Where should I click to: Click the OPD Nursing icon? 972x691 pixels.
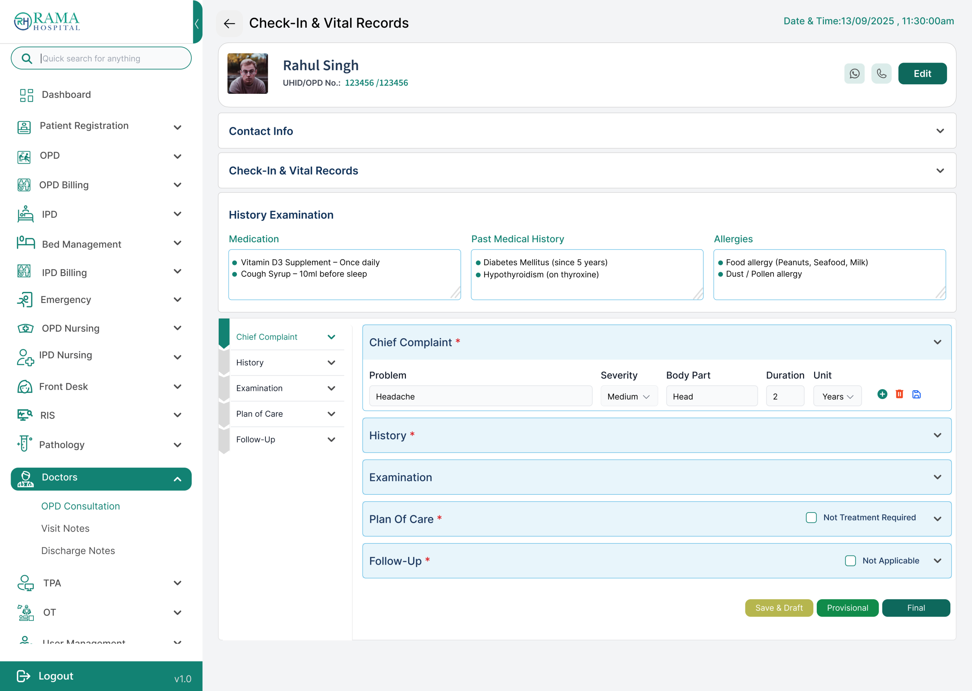[25, 328]
